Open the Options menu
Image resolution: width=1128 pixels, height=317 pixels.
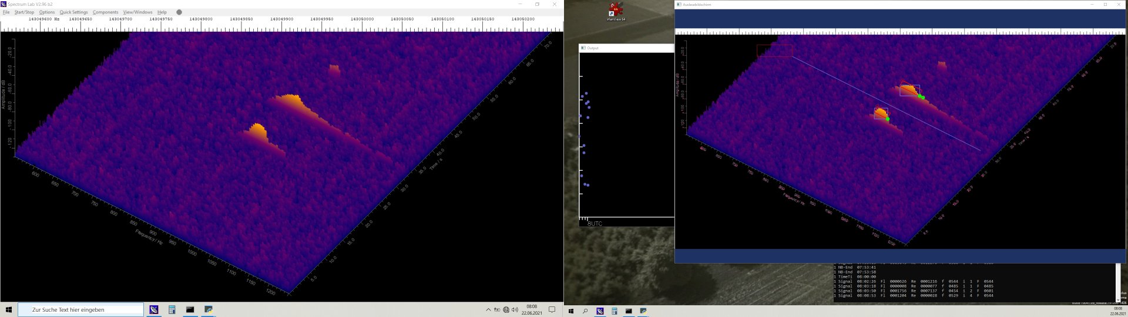[47, 12]
